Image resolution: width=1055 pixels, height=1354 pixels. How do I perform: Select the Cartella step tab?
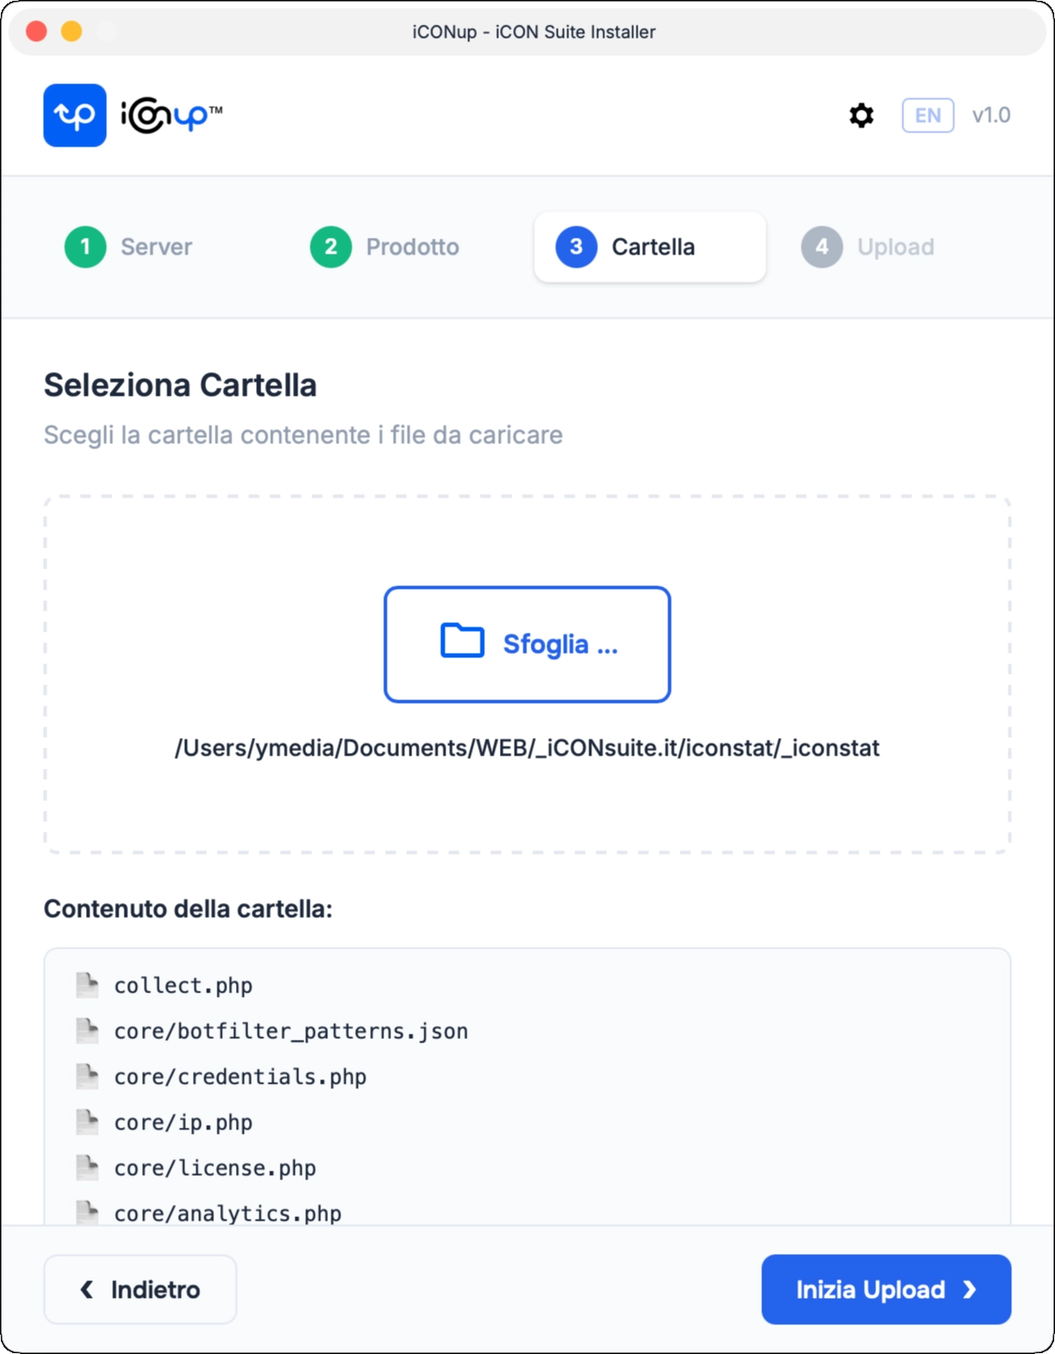(x=649, y=247)
